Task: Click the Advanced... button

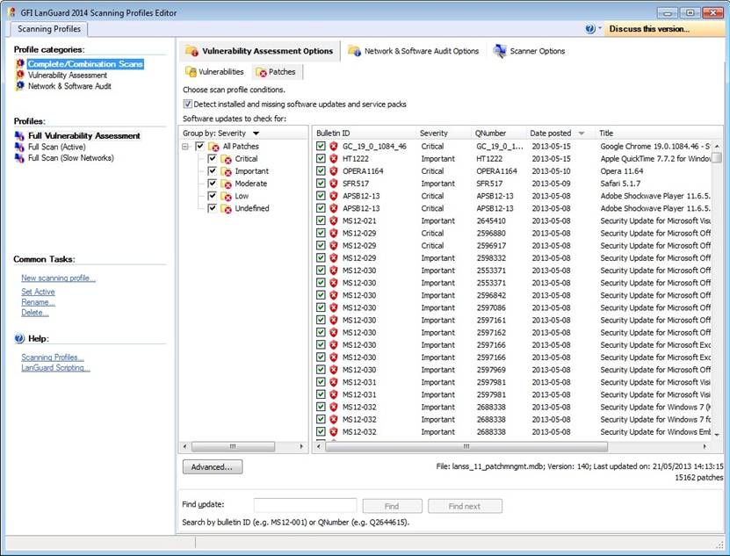Action: tap(213, 467)
